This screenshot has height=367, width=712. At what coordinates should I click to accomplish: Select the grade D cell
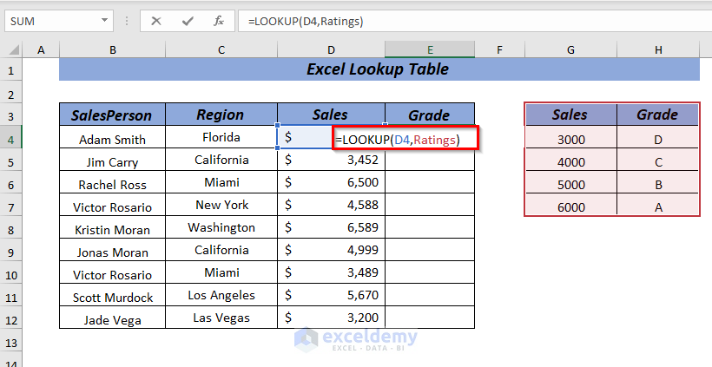[658, 137]
